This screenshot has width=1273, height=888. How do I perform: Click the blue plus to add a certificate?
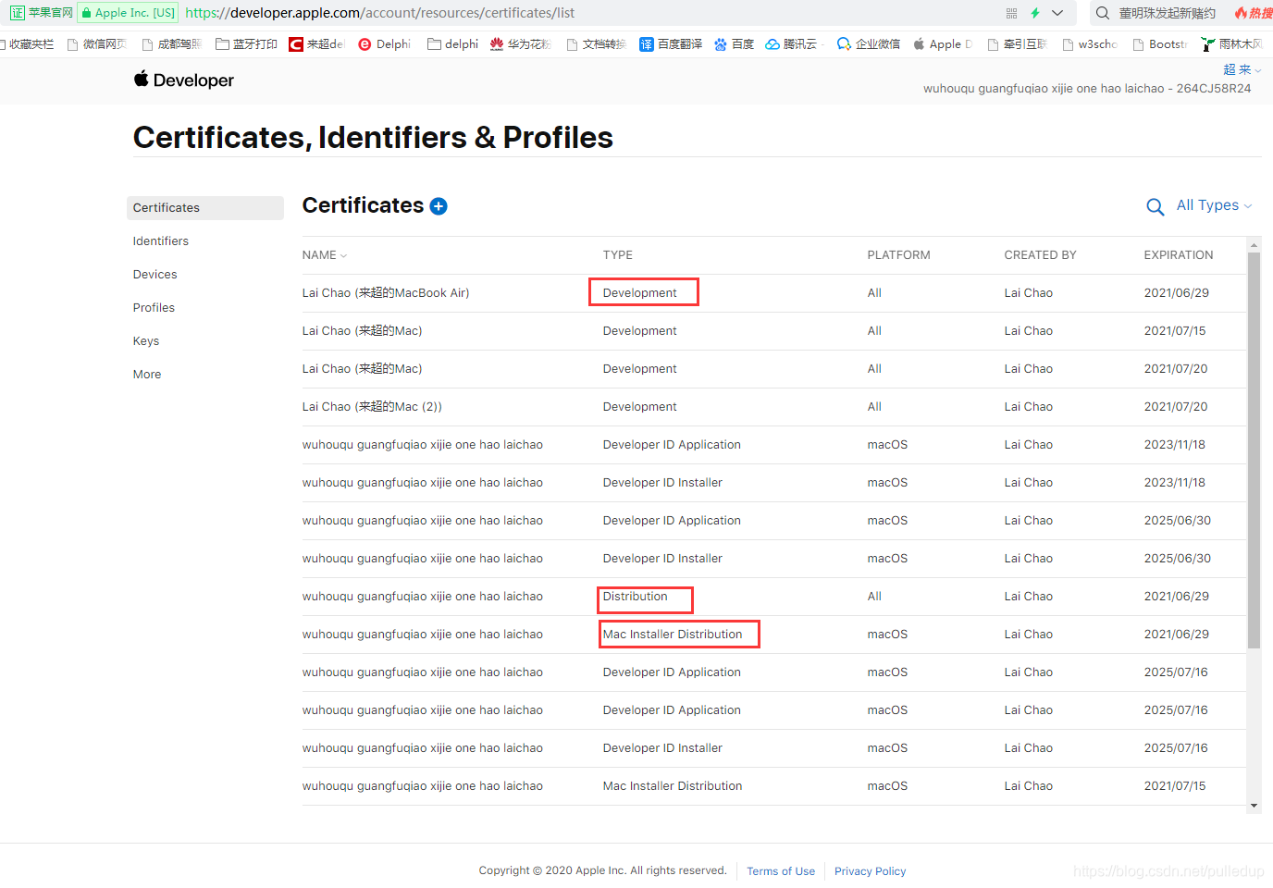pos(438,205)
